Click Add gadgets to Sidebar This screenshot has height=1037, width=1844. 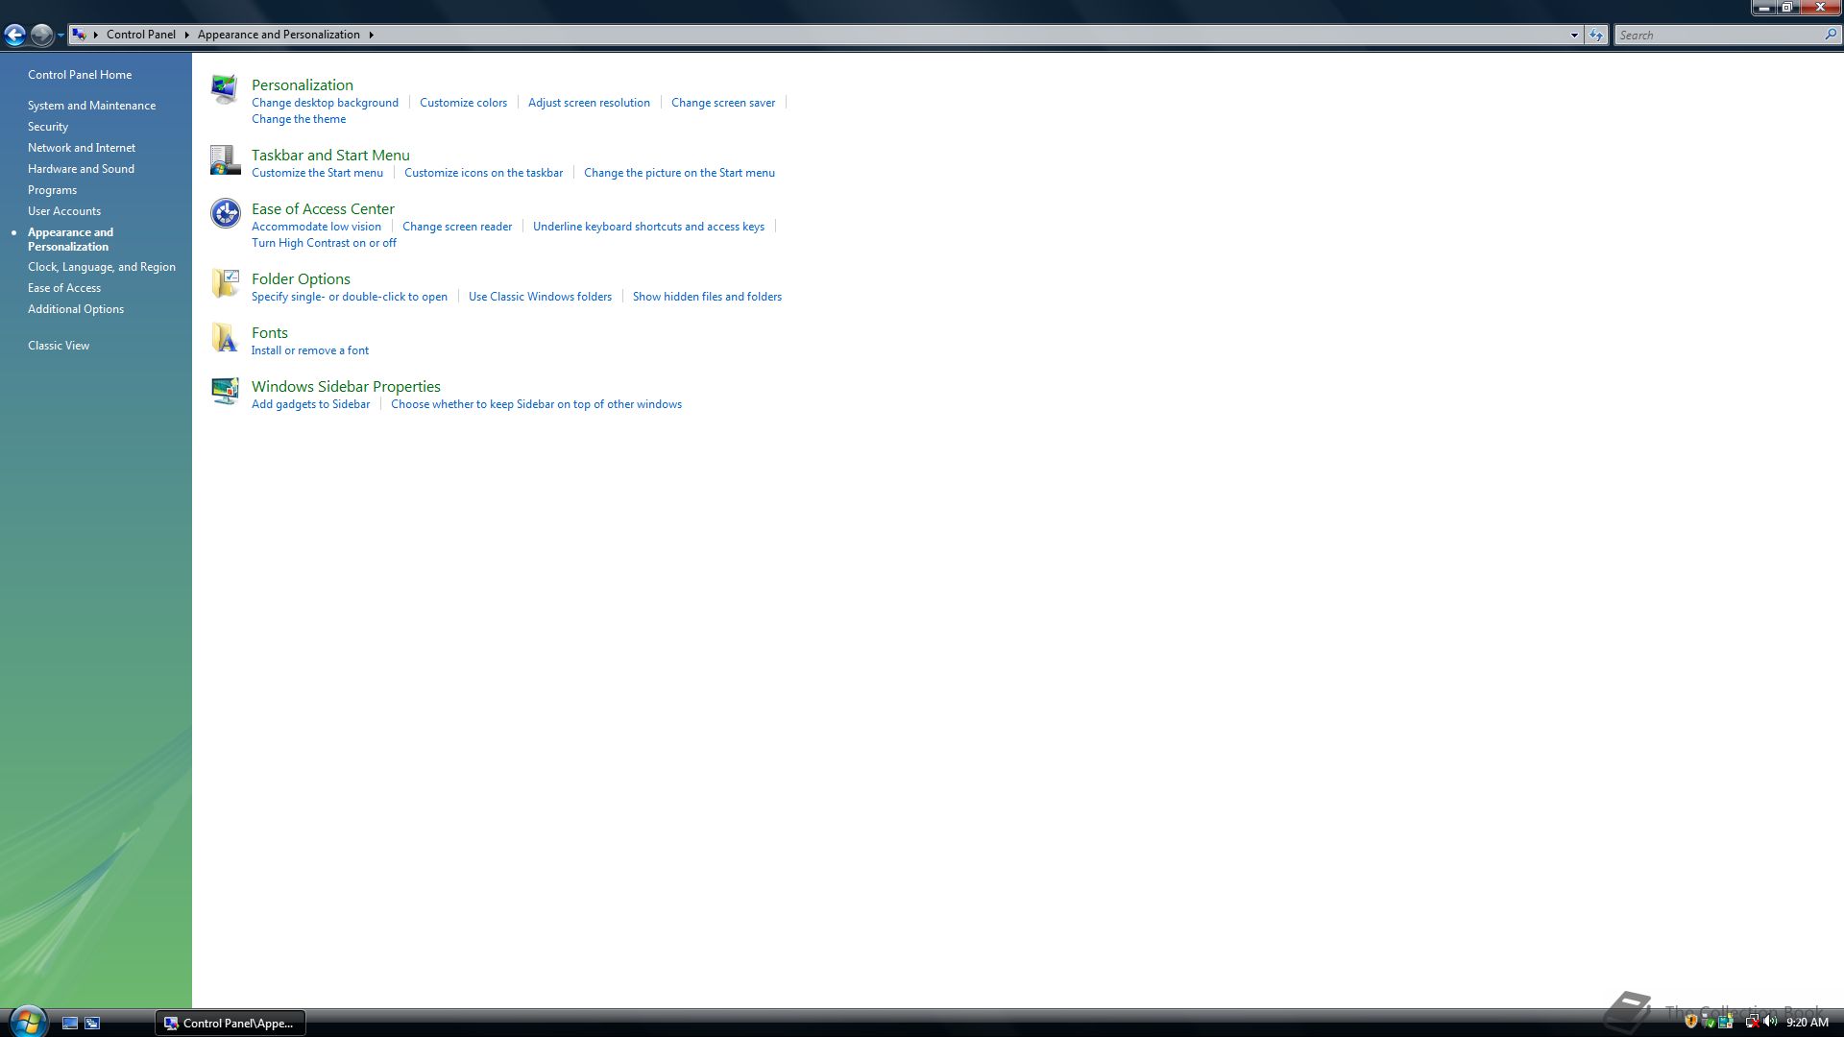pyautogui.click(x=310, y=404)
